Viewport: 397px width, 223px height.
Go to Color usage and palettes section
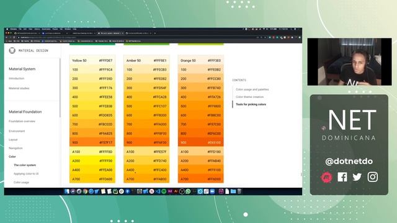click(x=252, y=89)
